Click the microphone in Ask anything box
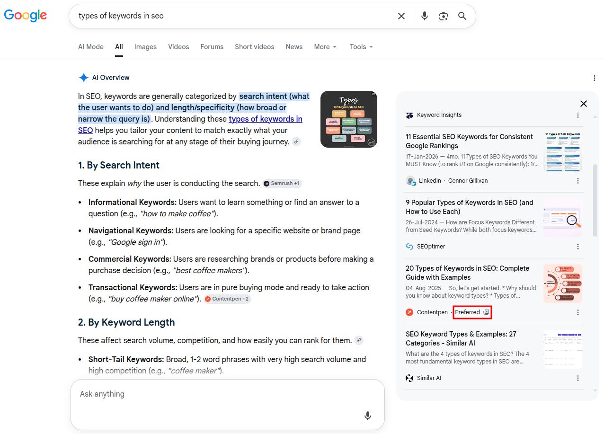 point(368,416)
